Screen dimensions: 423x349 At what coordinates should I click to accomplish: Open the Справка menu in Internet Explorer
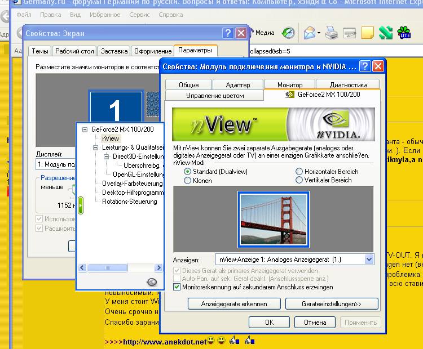[171, 15]
